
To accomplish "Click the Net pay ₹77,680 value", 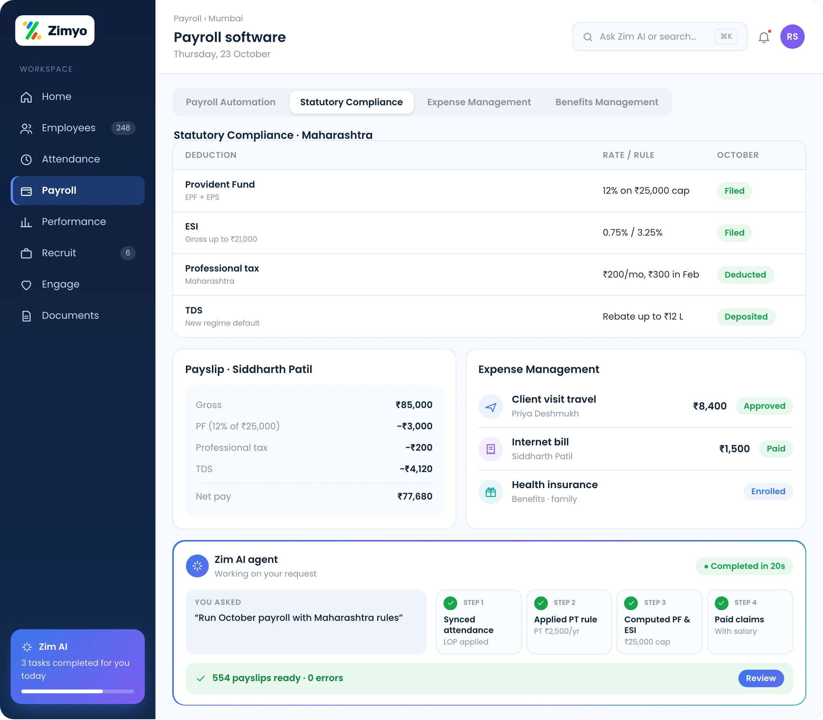I will click(415, 497).
